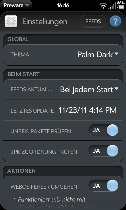Screen dimensions: 126x210
Task: Tap the signal strength bars icon
Action: click(x=112, y=6)
